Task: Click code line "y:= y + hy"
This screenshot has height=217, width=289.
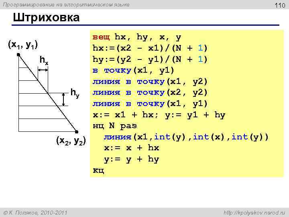Action: (131, 159)
